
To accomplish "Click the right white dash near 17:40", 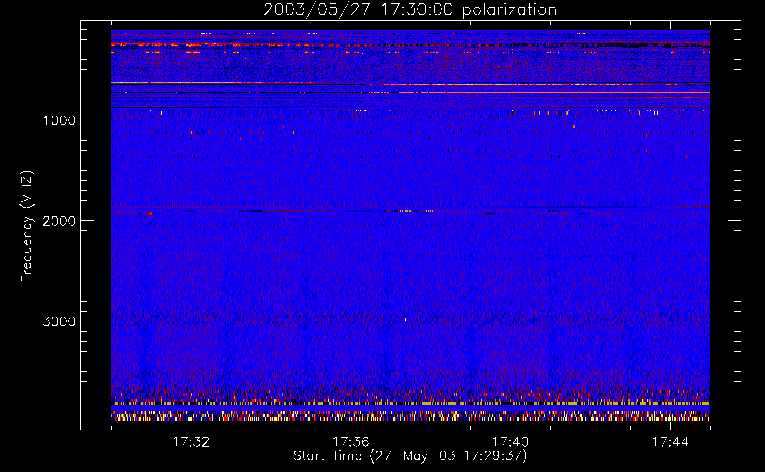I will click(x=508, y=67).
